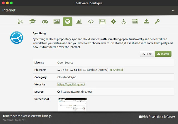
Task: Maximize the window with green button
Action: (x=11, y=3)
